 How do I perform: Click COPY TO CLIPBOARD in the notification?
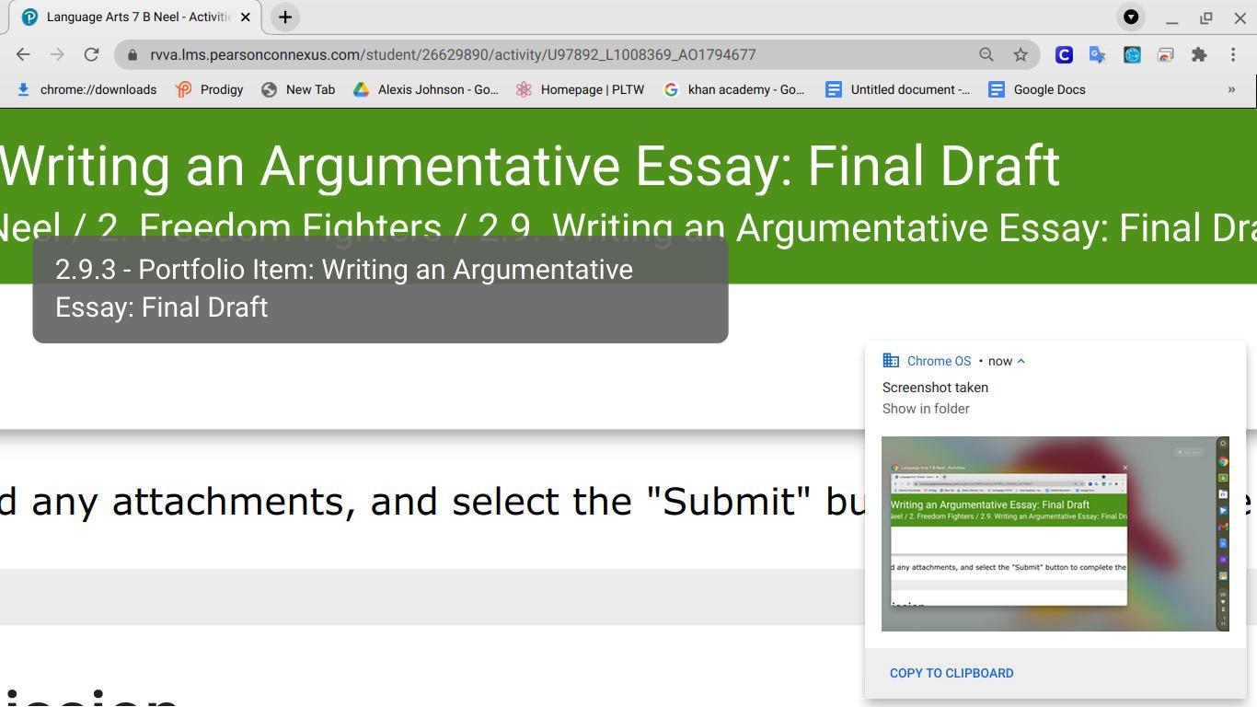(x=951, y=673)
